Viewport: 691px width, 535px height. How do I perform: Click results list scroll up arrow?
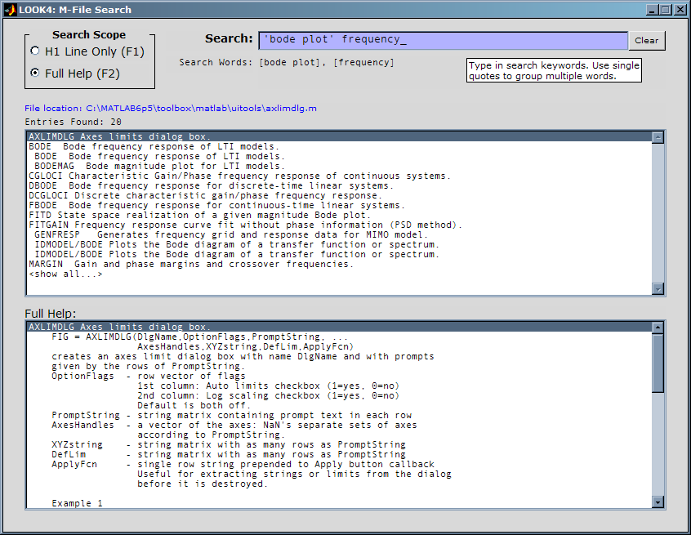coord(658,137)
